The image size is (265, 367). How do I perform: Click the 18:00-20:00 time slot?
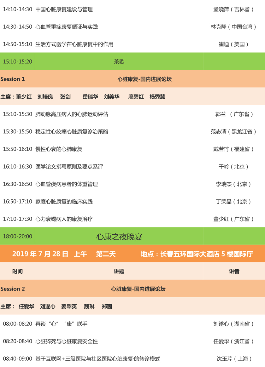pyautogui.click(x=17, y=236)
